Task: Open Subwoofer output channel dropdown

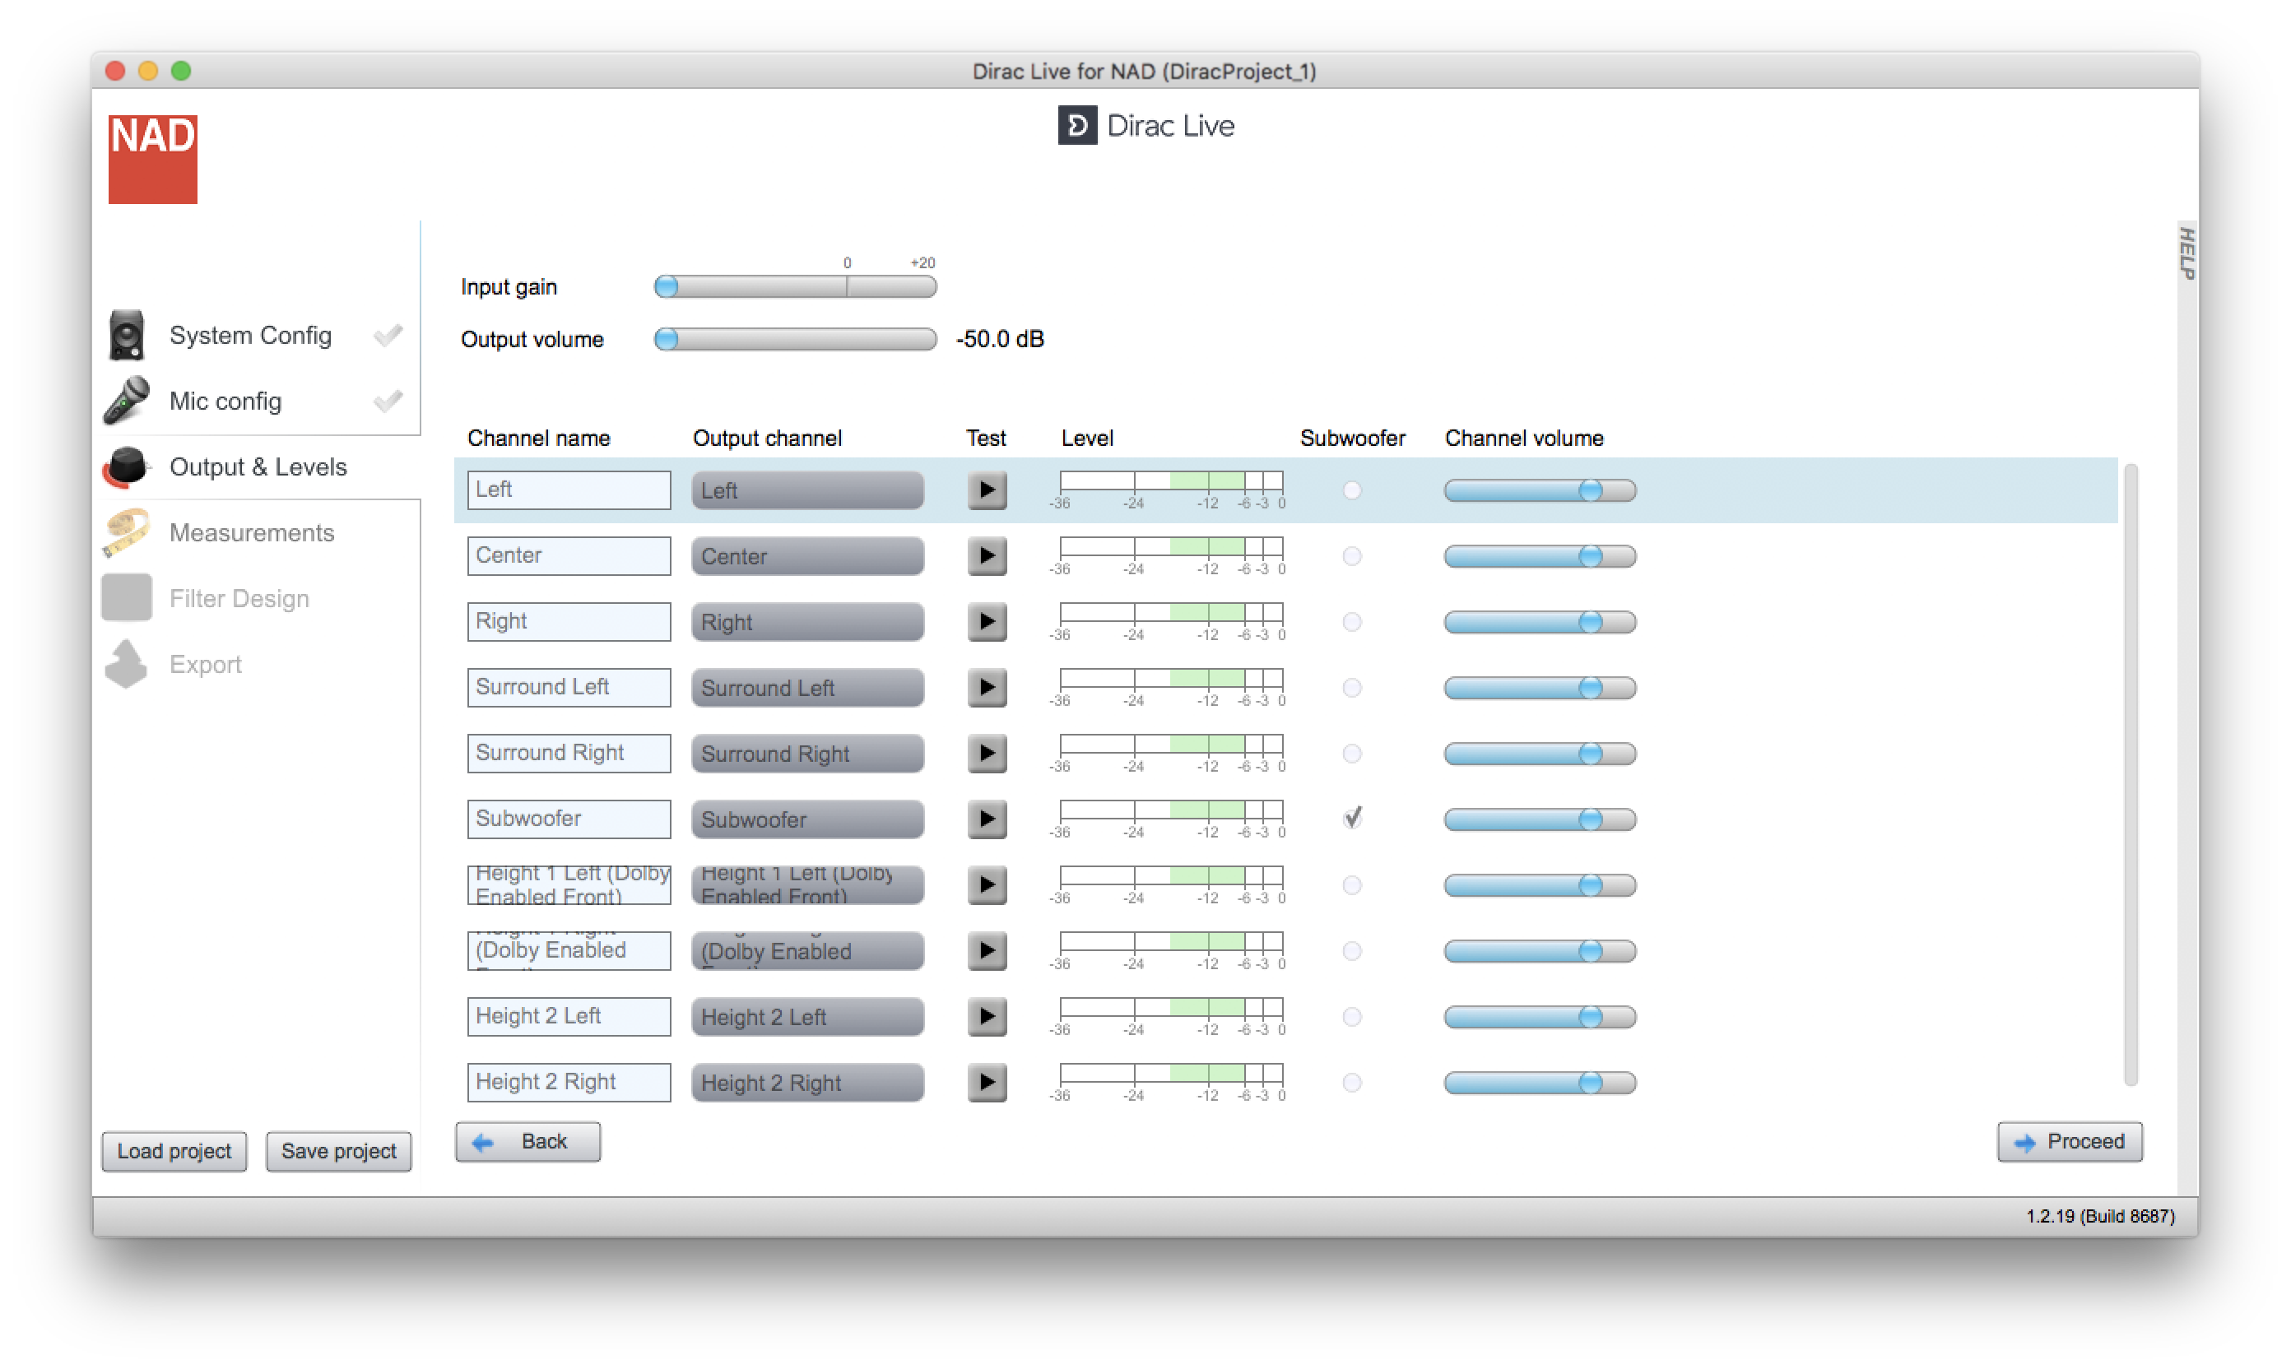Action: (807, 819)
